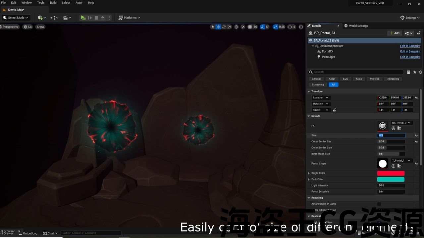Select the translate (move) gizmo tool
This screenshot has width=424, height=238.
point(218,27)
